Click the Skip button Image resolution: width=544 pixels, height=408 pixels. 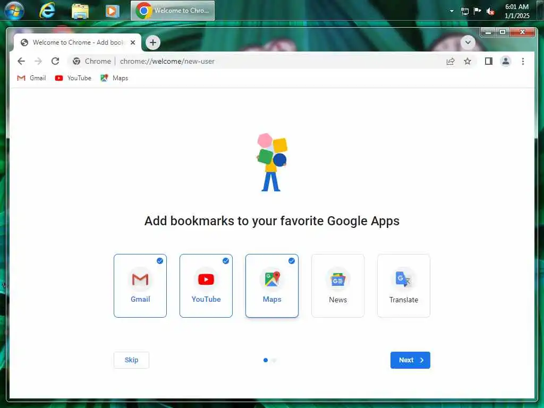point(132,360)
